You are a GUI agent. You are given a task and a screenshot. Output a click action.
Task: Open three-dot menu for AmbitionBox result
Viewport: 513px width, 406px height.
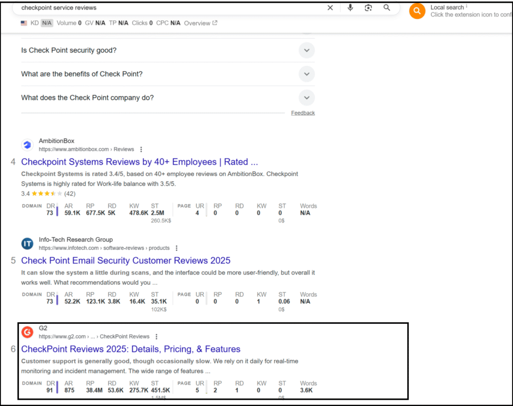pos(141,149)
